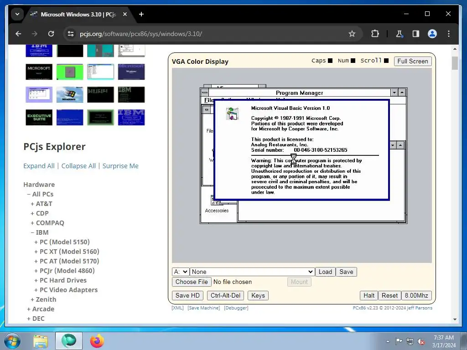This screenshot has height=350, width=467.
Task: Click the Save diskette button
Action: (346, 272)
